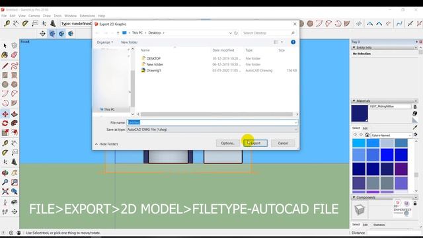Select the Eraser tool in left toolbar
The height and width of the screenshot is (238, 423).
15,55
